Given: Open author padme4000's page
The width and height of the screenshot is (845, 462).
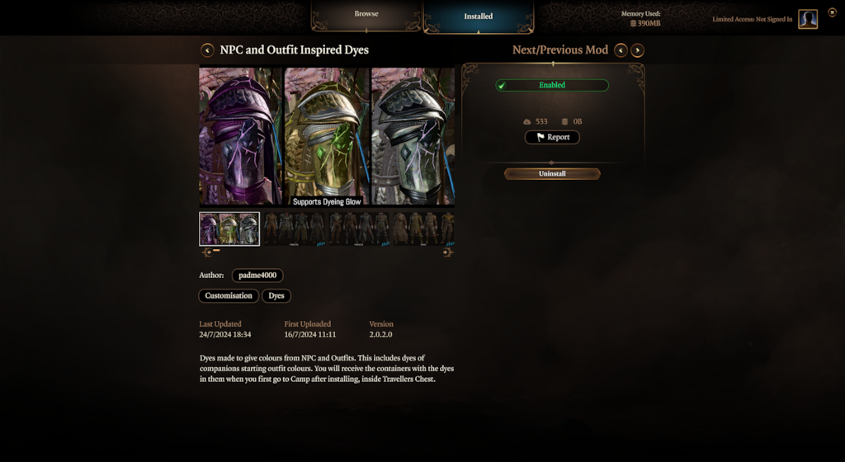Looking at the screenshot, I should pos(257,276).
